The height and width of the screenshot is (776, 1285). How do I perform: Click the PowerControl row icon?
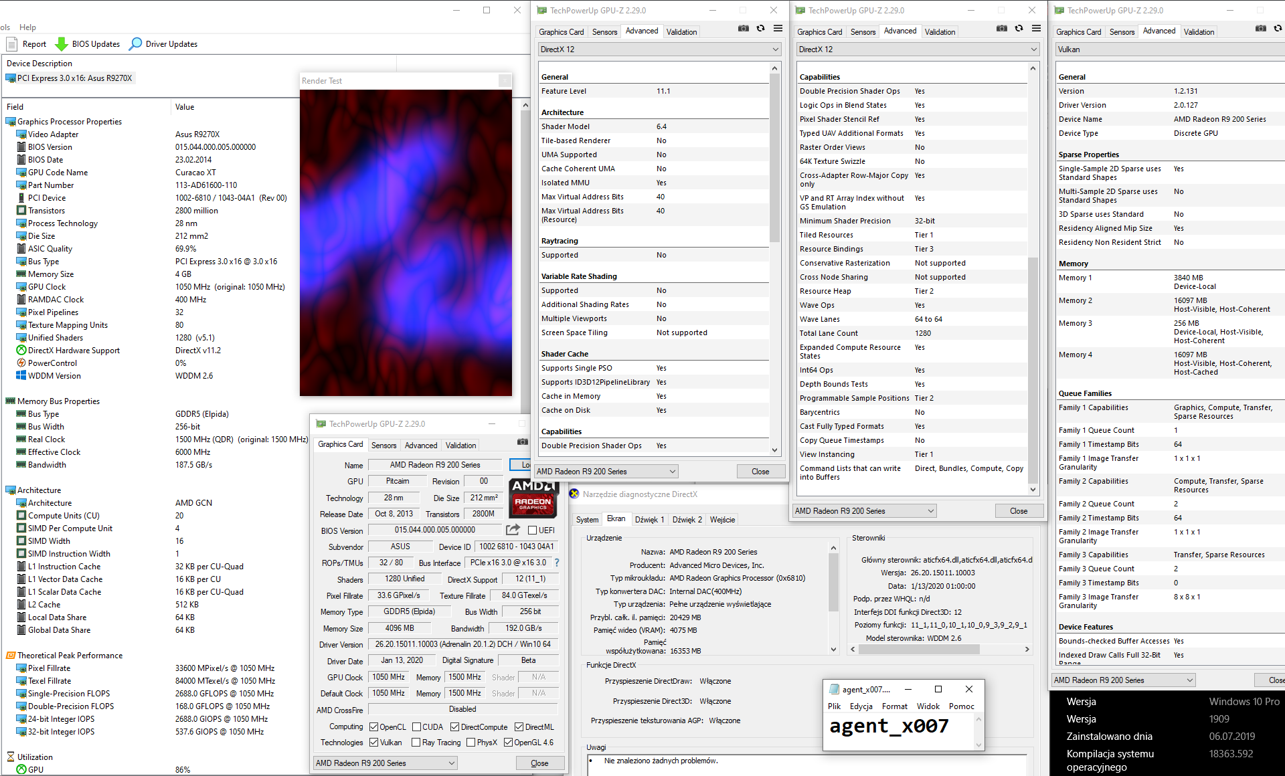point(21,363)
